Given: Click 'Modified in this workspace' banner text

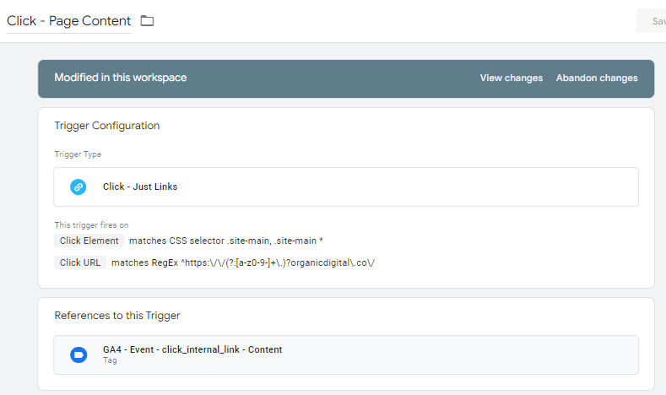Looking at the screenshot, I should [121, 78].
